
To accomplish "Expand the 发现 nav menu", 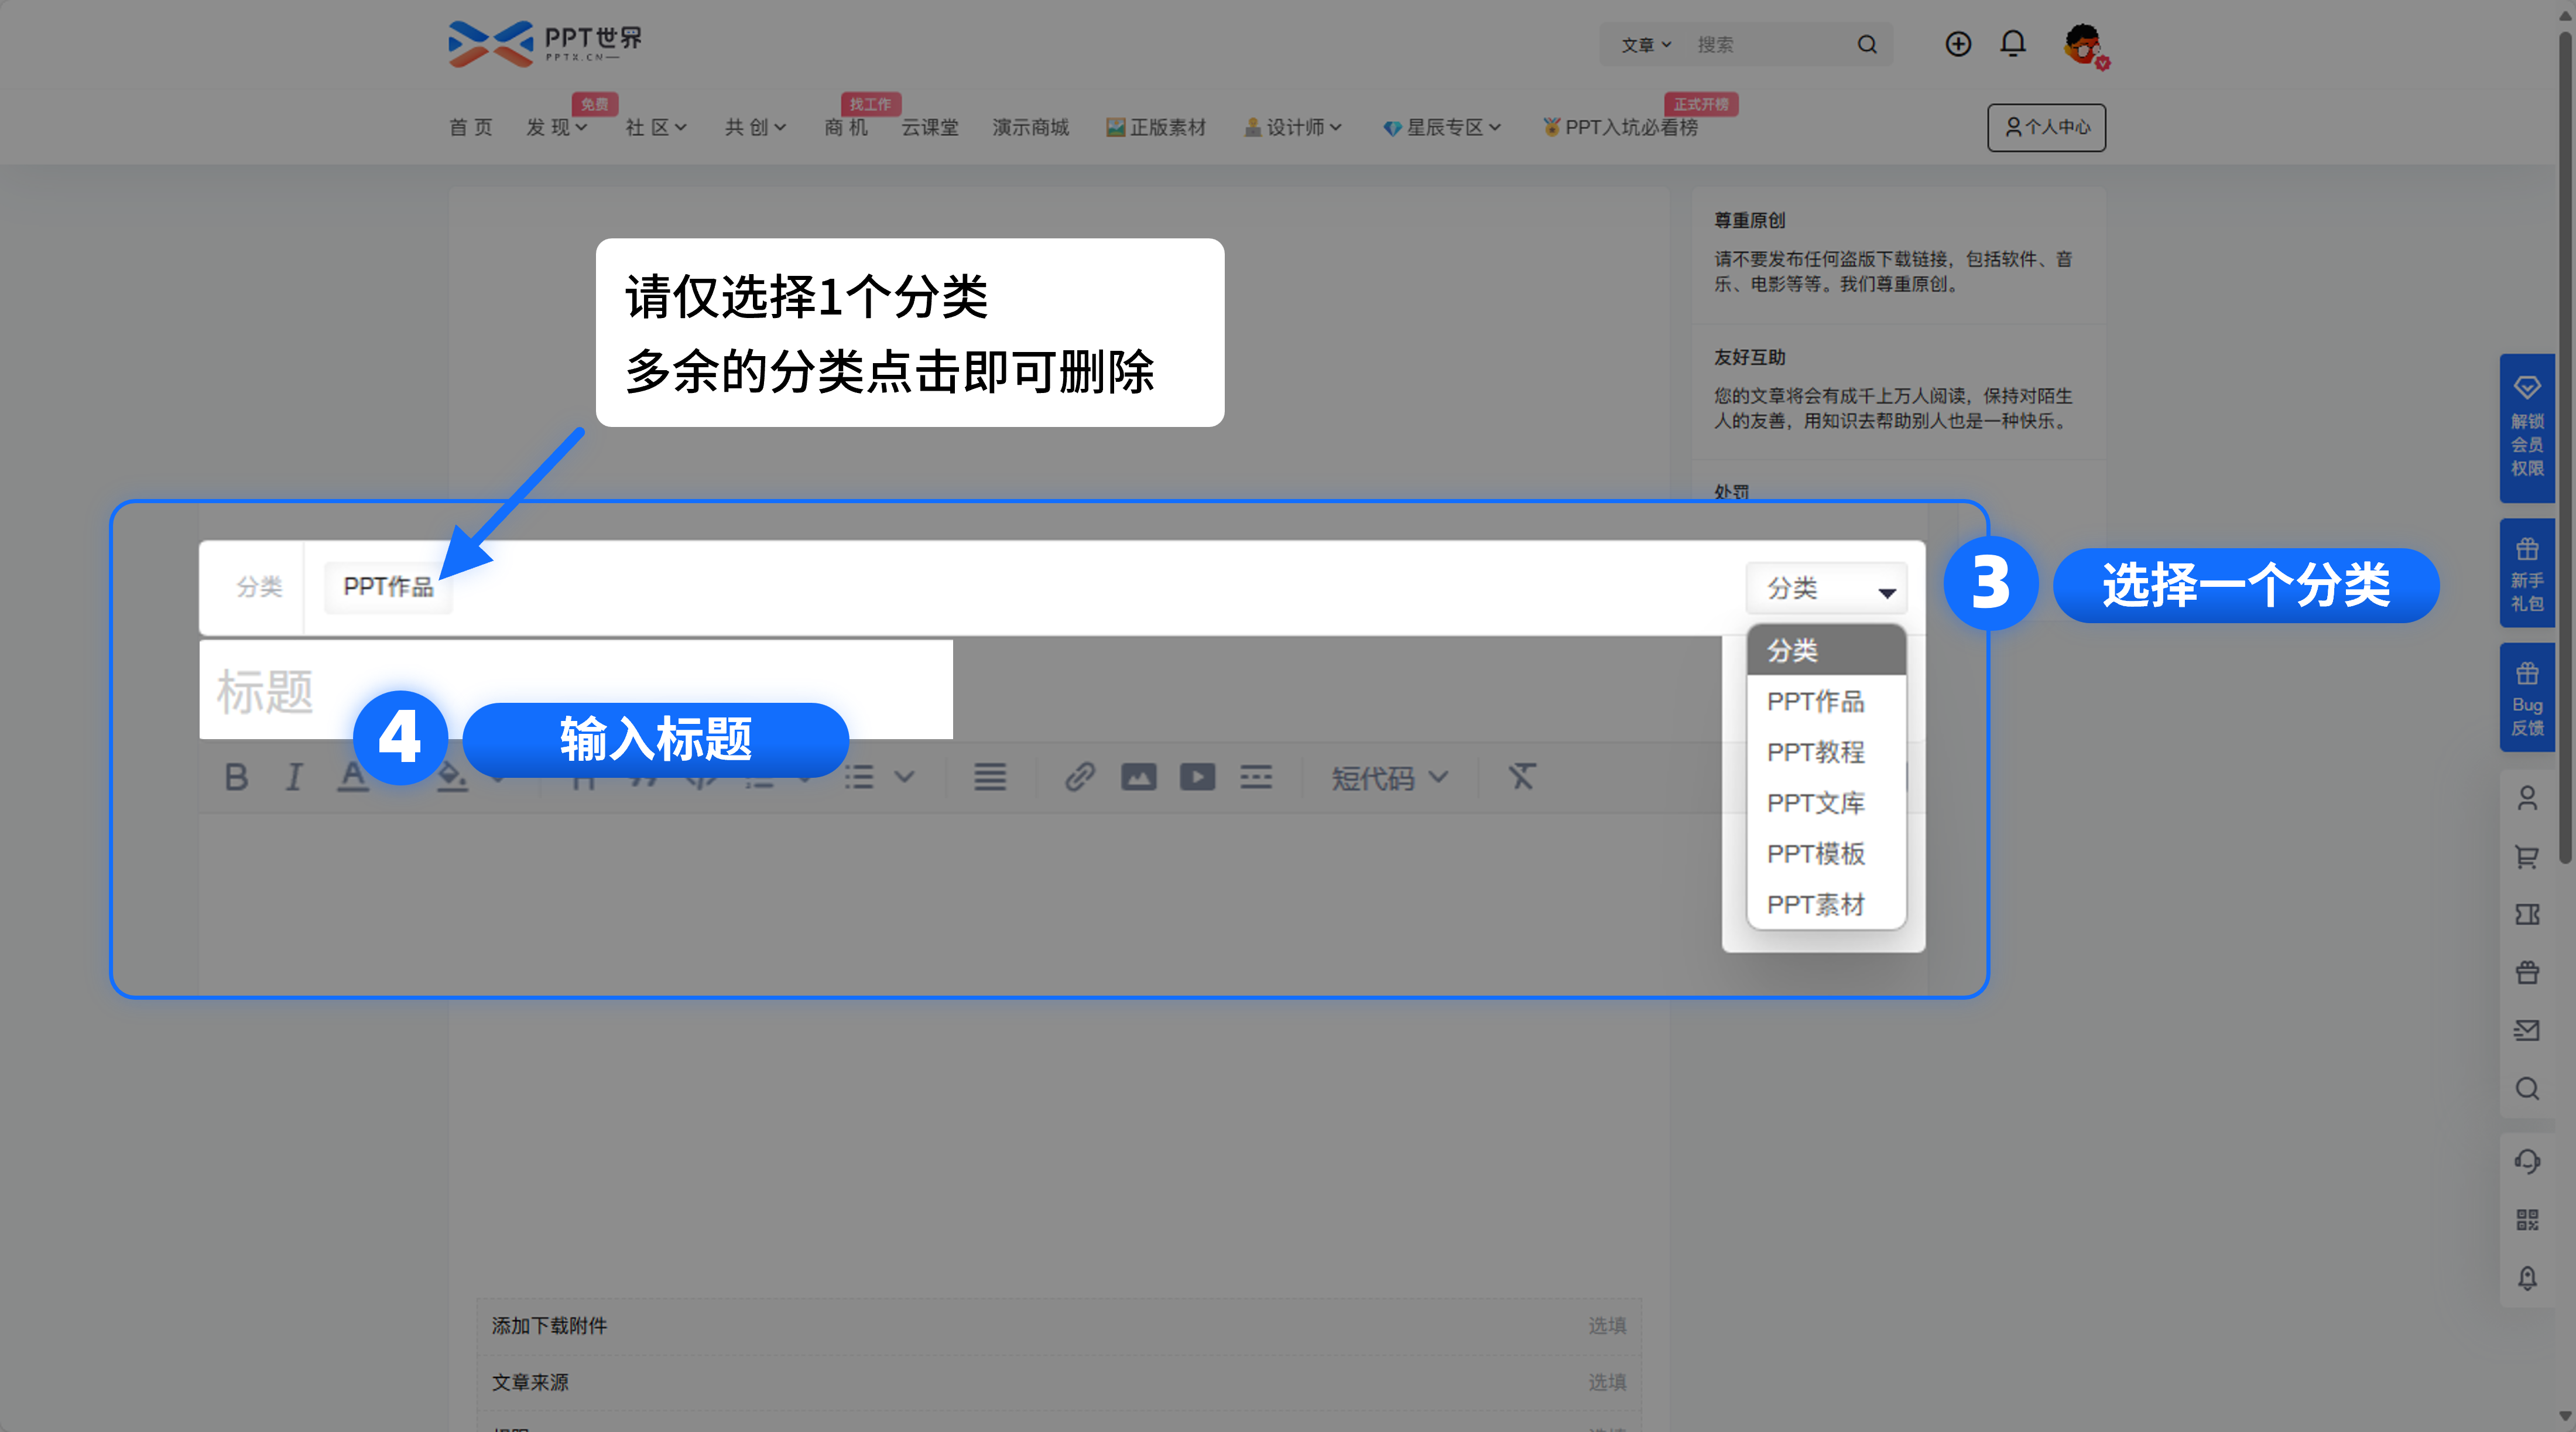I will [x=556, y=127].
